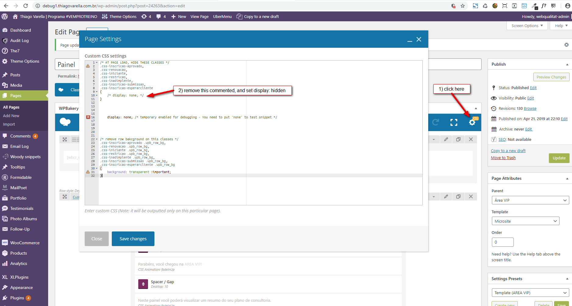Bookmark this page with the star icon
The height and width of the screenshot is (306, 572).
pos(463,6)
